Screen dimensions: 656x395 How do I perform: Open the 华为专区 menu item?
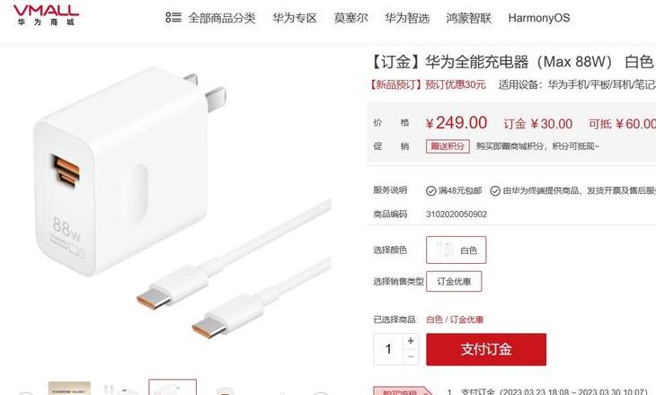pyautogui.click(x=295, y=18)
